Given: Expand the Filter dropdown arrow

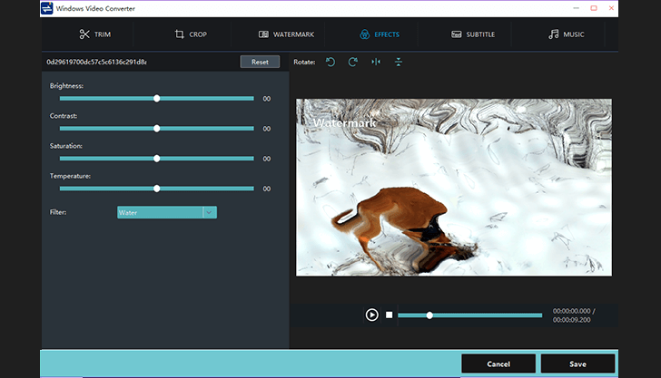Looking at the screenshot, I should coord(210,212).
